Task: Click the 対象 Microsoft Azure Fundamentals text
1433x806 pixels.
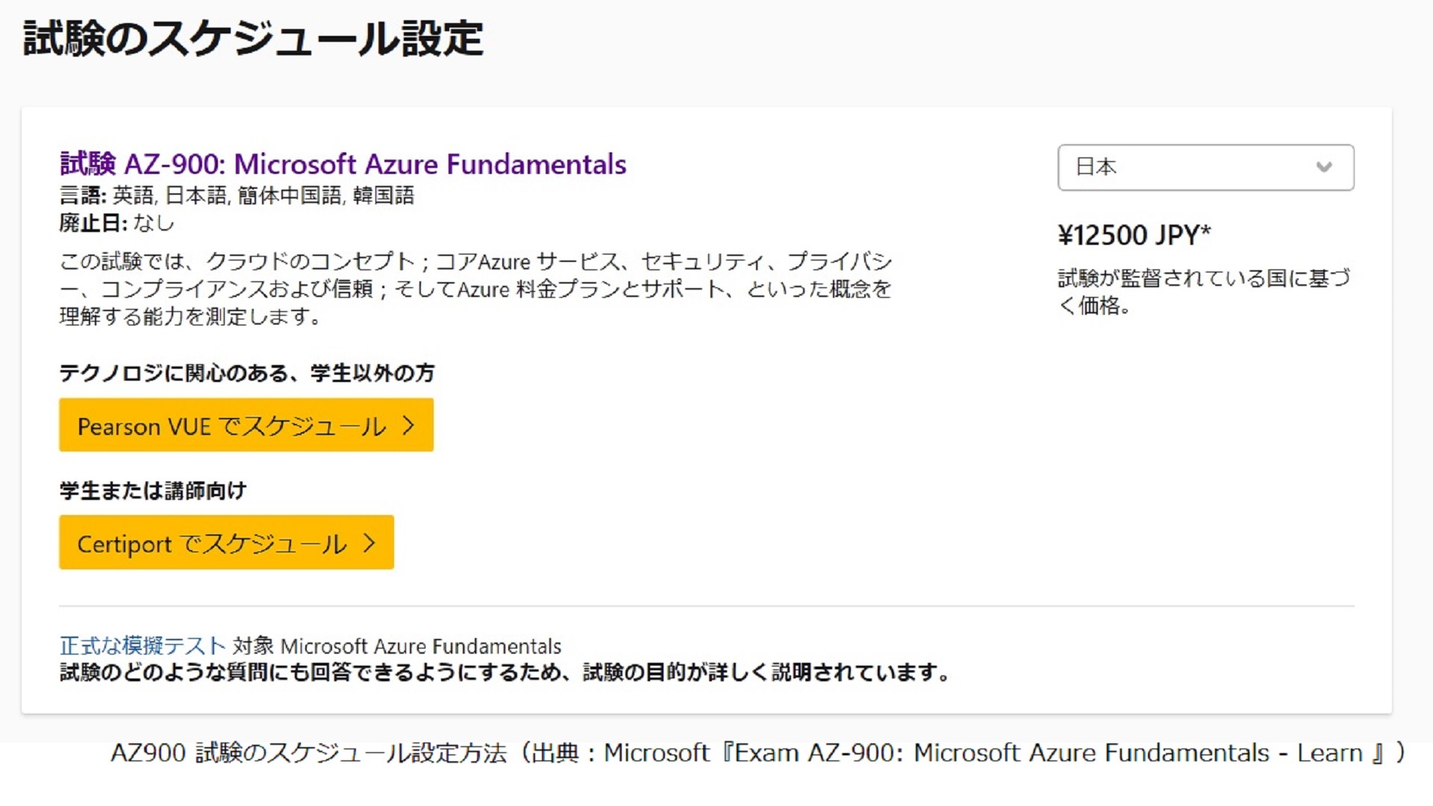Action: [396, 646]
